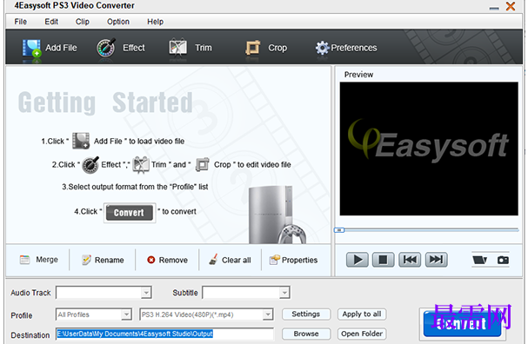The image size is (528, 344).
Task: Click the preview seek slider handle
Action: point(339,230)
